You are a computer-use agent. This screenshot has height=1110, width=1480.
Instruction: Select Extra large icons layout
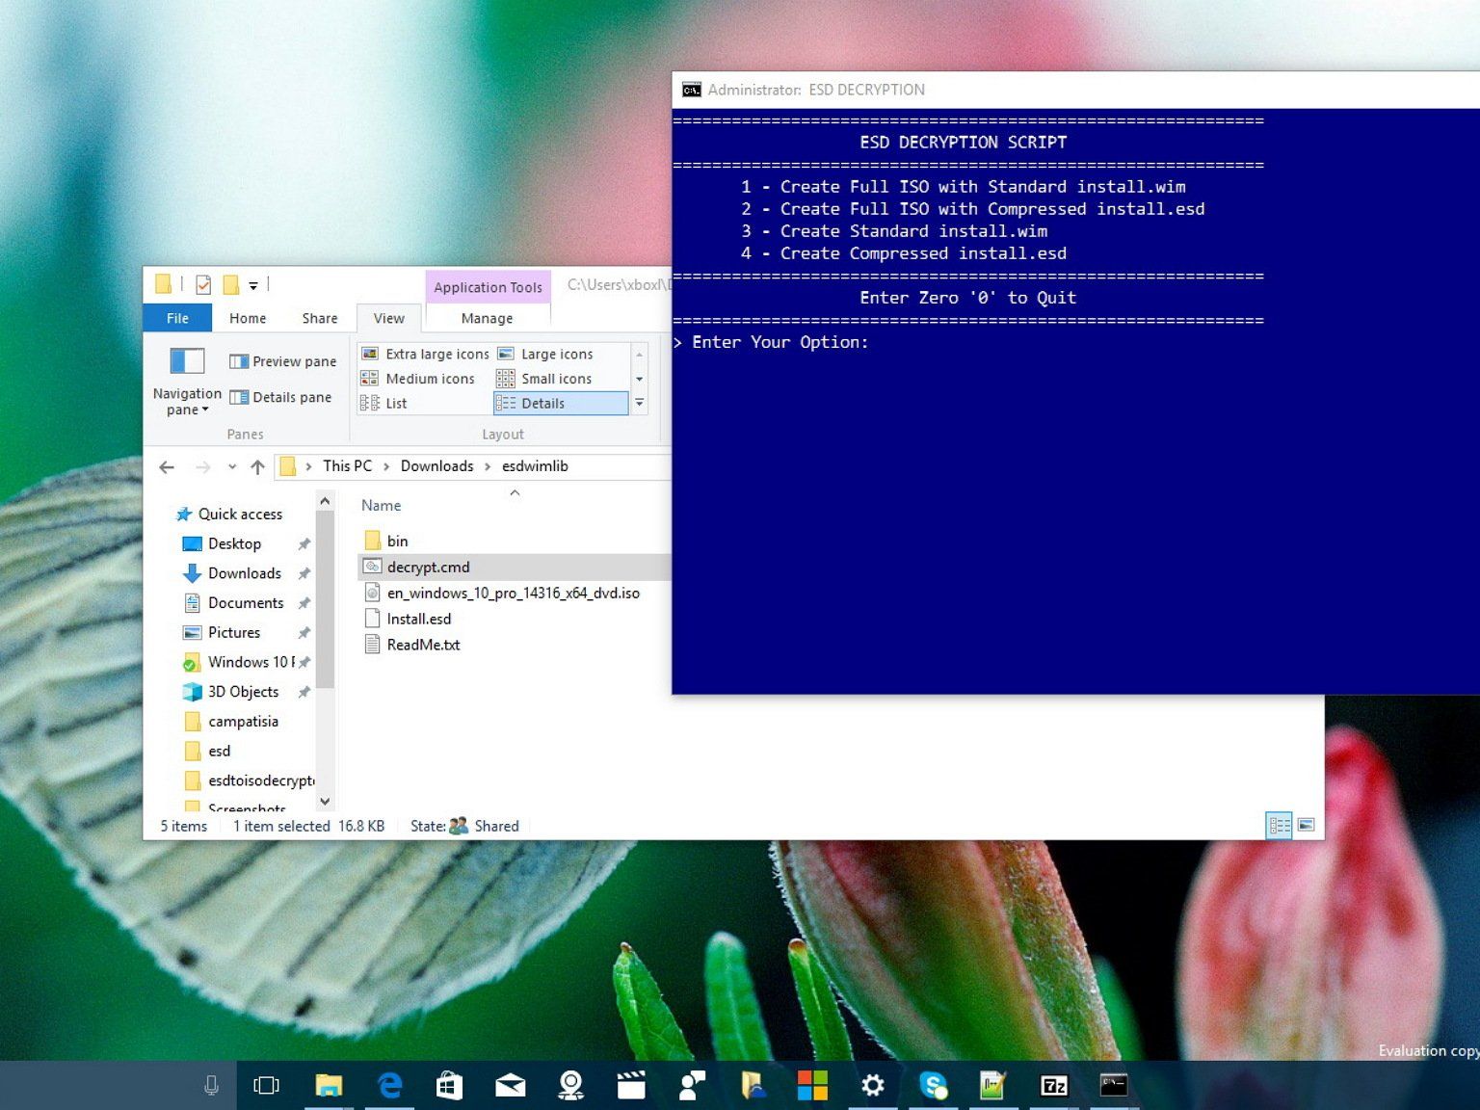426,354
